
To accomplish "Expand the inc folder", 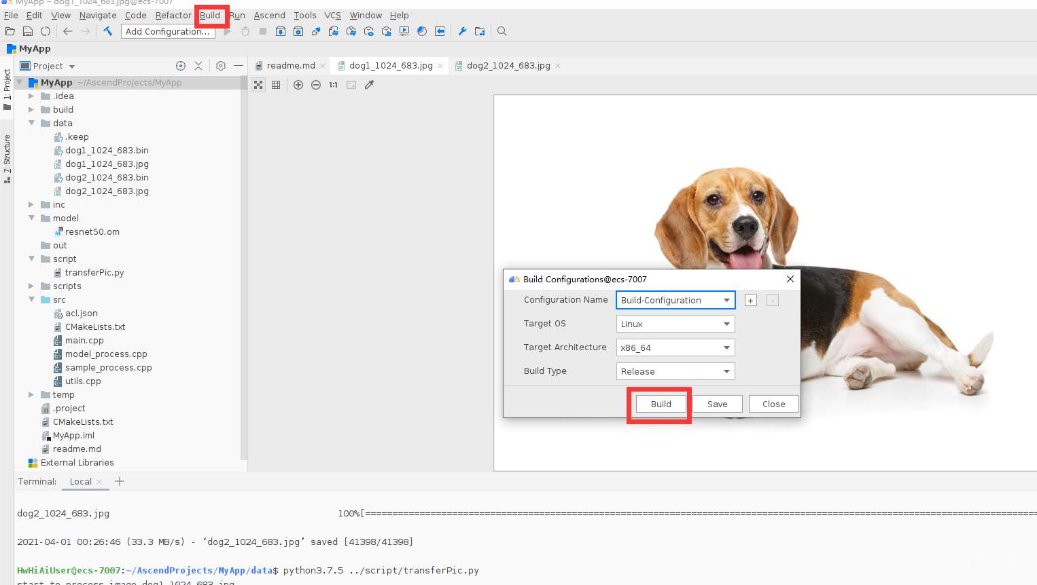I will [x=31, y=204].
